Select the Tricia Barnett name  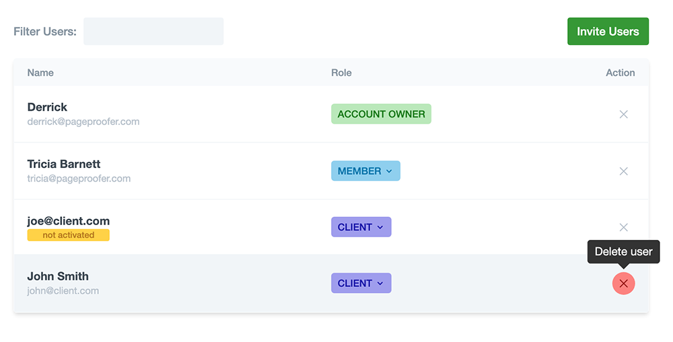[x=64, y=164]
